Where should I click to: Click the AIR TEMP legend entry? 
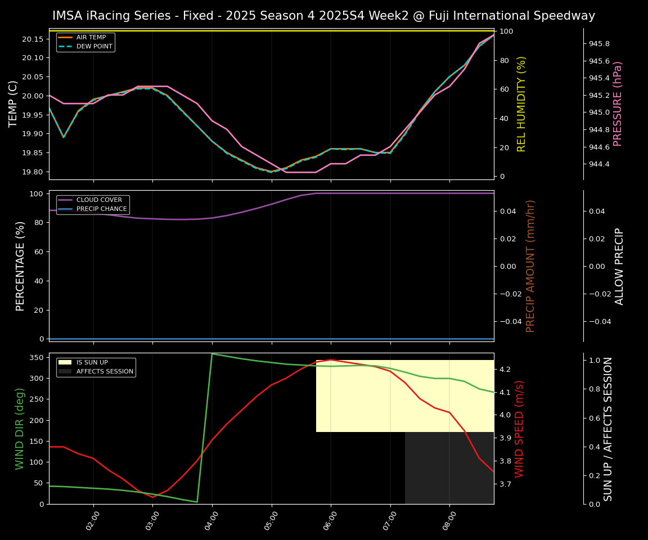coord(91,38)
